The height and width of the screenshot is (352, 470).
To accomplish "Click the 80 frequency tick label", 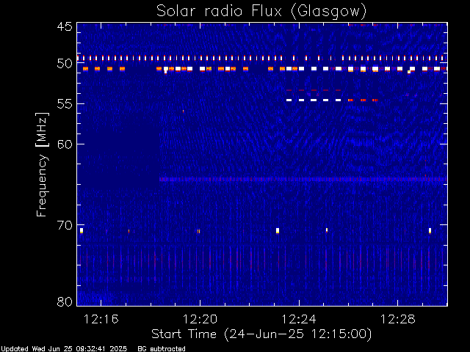I will [65, 301].
